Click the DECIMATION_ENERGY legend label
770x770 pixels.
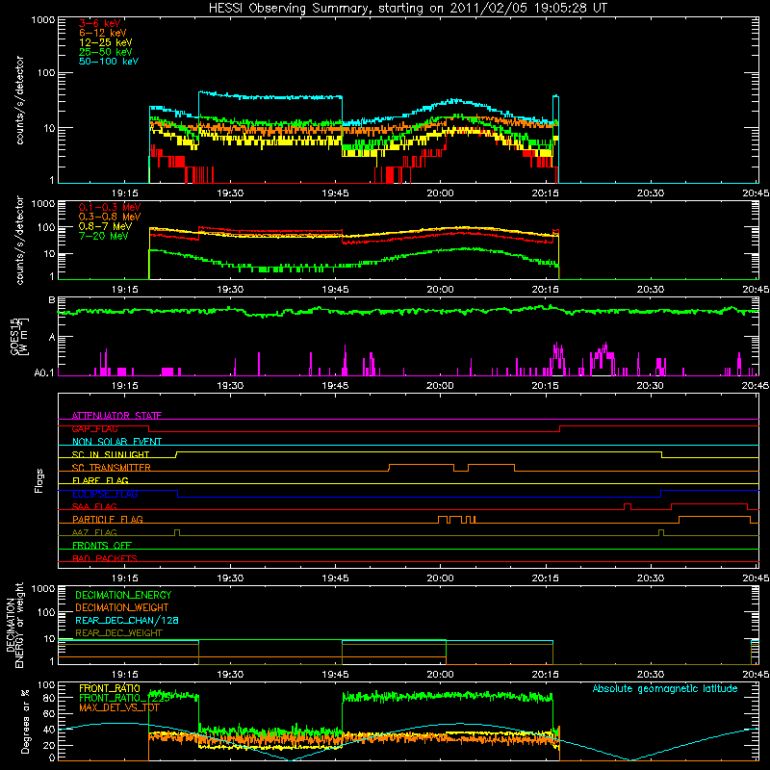click(x=123, y=595)
